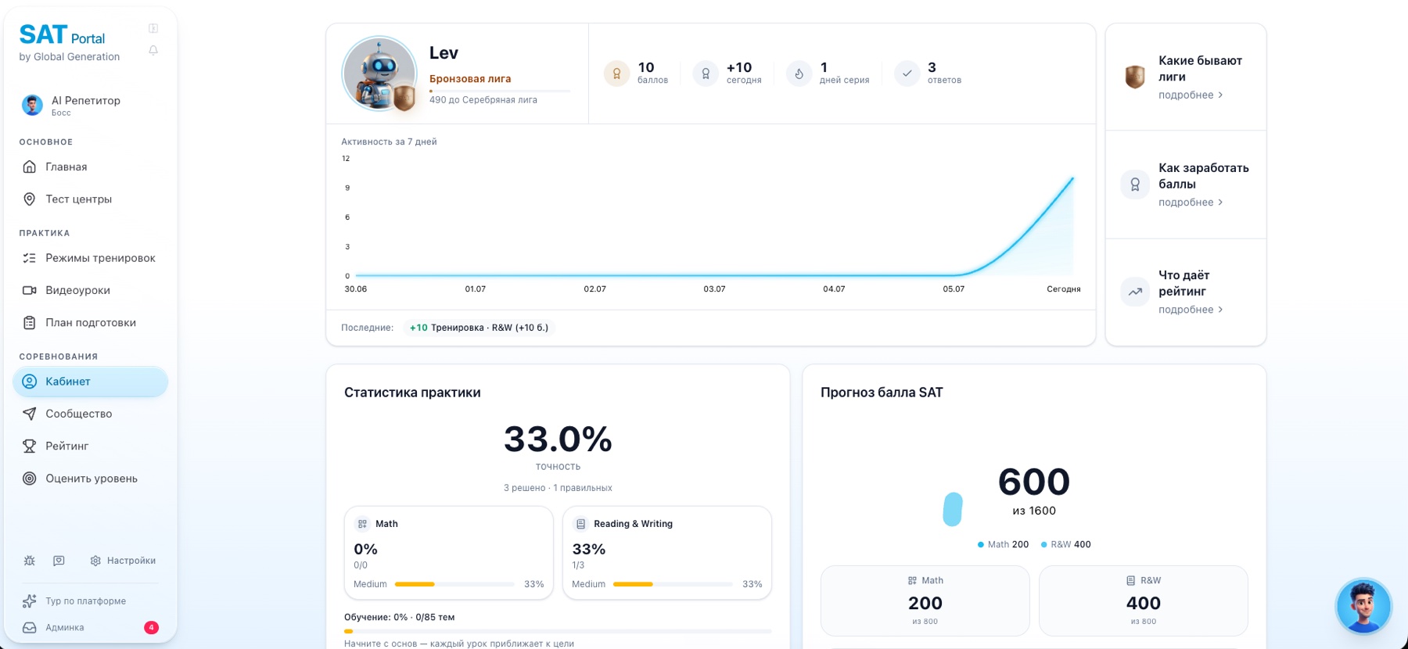Start the Тур по платформе tour
This screenshot has width=1408, height=649.
pyautogui.click(x=74, y=601)
